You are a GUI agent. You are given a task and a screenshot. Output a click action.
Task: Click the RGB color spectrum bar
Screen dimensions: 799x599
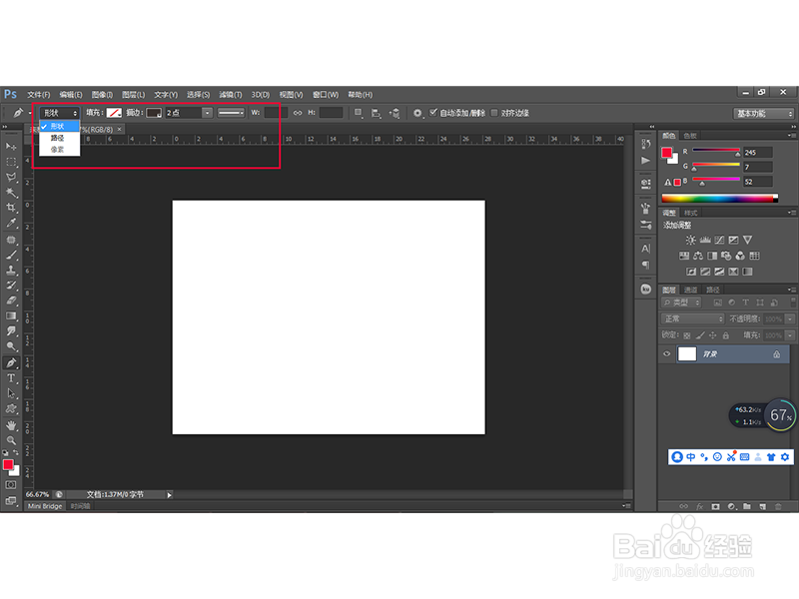point(719,199)
